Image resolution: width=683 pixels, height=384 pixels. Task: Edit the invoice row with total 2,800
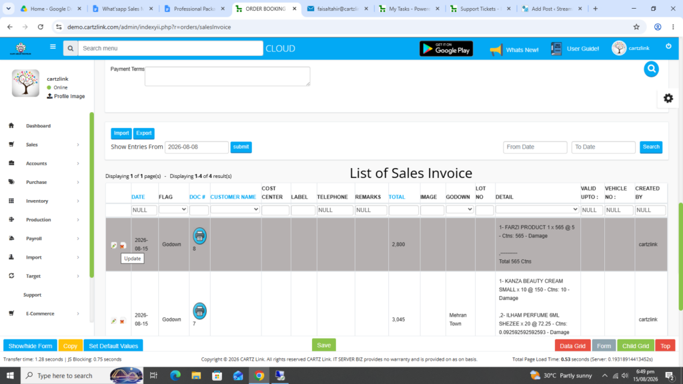(113, 245)
